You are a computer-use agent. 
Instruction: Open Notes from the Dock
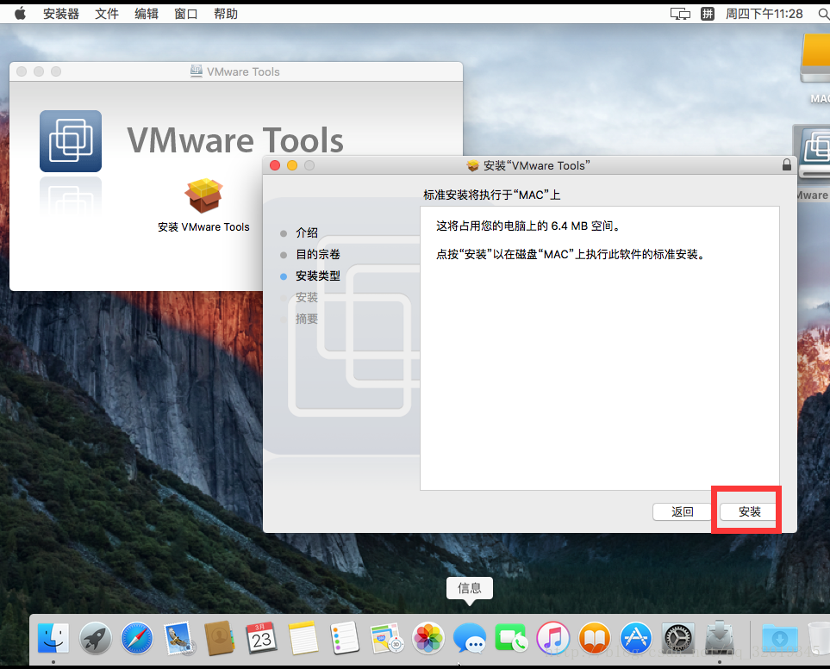(x=303, y=638)
